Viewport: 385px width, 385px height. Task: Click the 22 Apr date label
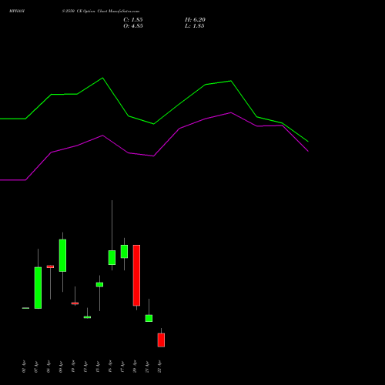pyautogui.click(x=159, y=367)
